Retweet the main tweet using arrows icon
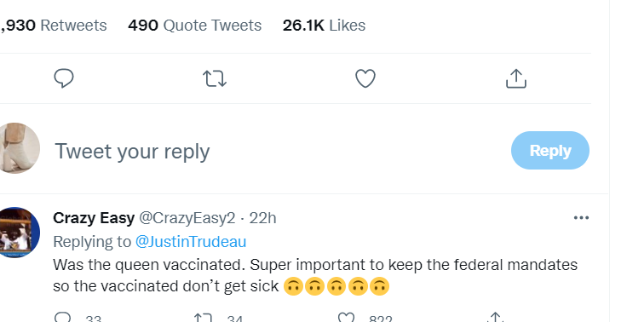This screenshot has width=627, height=322. tap(215, 78)
